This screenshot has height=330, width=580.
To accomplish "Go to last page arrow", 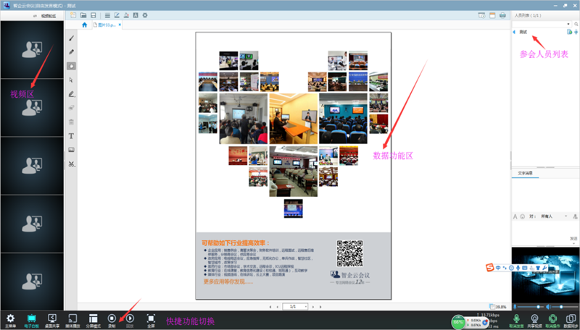I will tap(320, 307).
